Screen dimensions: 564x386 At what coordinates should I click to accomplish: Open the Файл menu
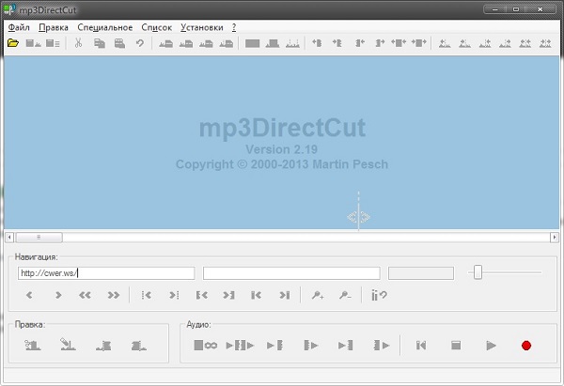[19, 27]
